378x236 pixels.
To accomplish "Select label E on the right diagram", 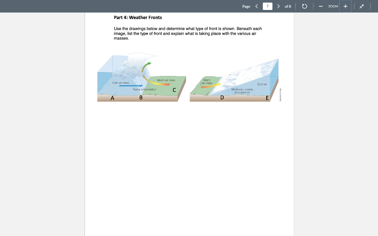I will point(267,97).
